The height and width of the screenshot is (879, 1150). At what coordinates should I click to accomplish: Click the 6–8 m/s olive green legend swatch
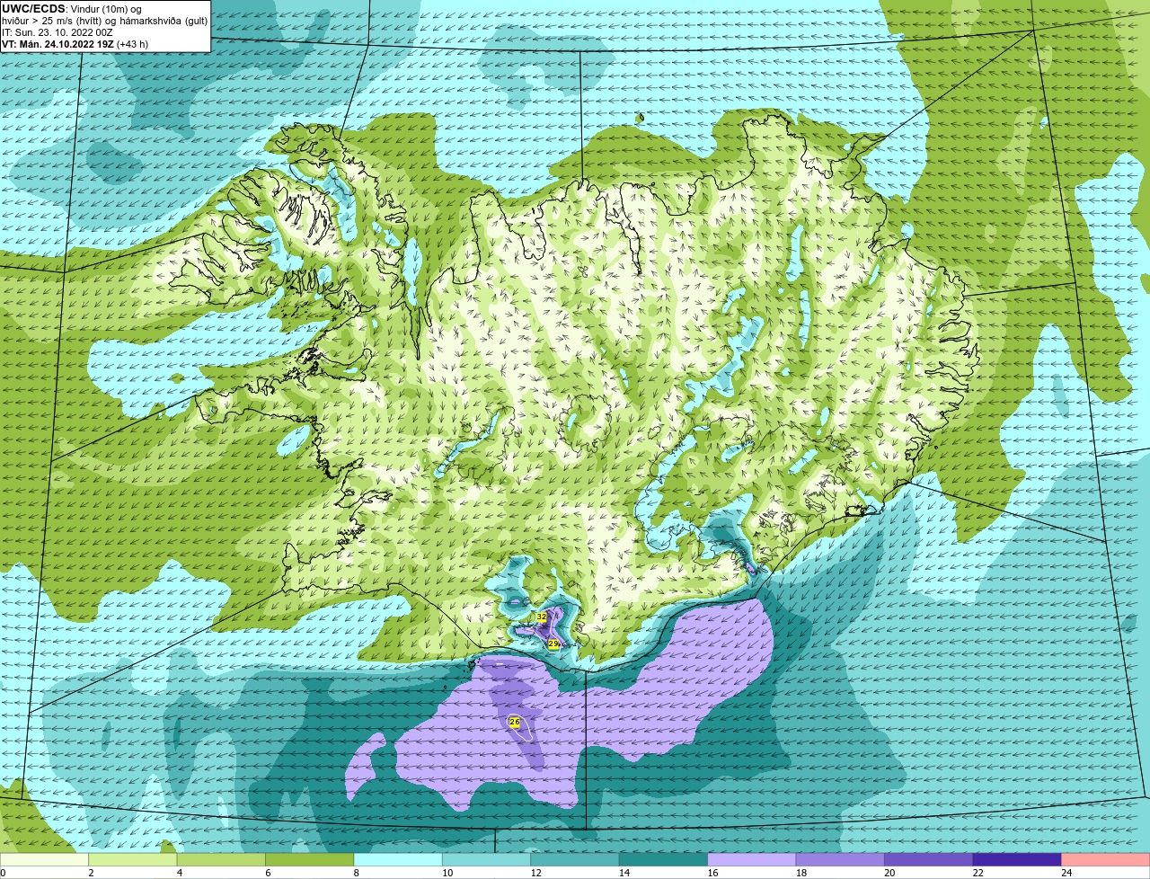coord(310,859)
